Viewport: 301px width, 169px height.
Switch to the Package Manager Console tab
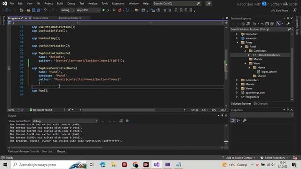point(24,151)
